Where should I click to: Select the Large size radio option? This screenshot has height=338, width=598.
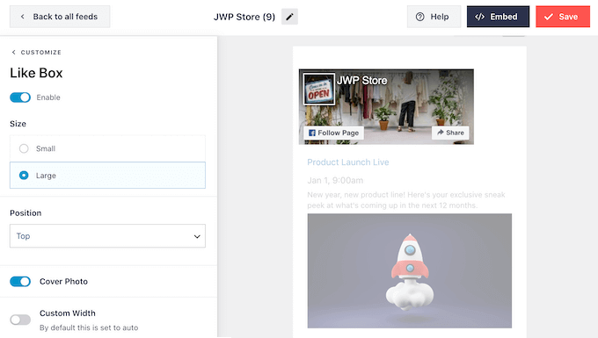[107, 175]
